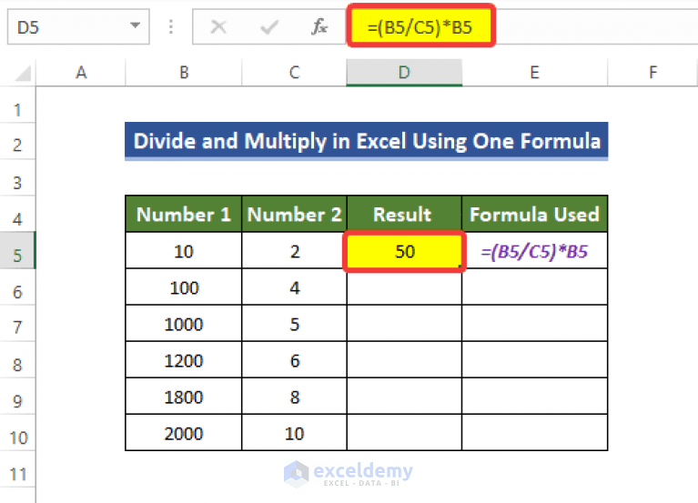Select empty Result cell D7
Image resolution: width=698 pixels, height=503 pixels.
[404, 324]
